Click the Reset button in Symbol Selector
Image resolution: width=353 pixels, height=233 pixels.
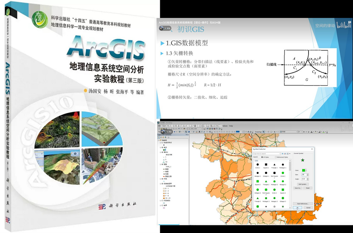(x=308, y=188)
